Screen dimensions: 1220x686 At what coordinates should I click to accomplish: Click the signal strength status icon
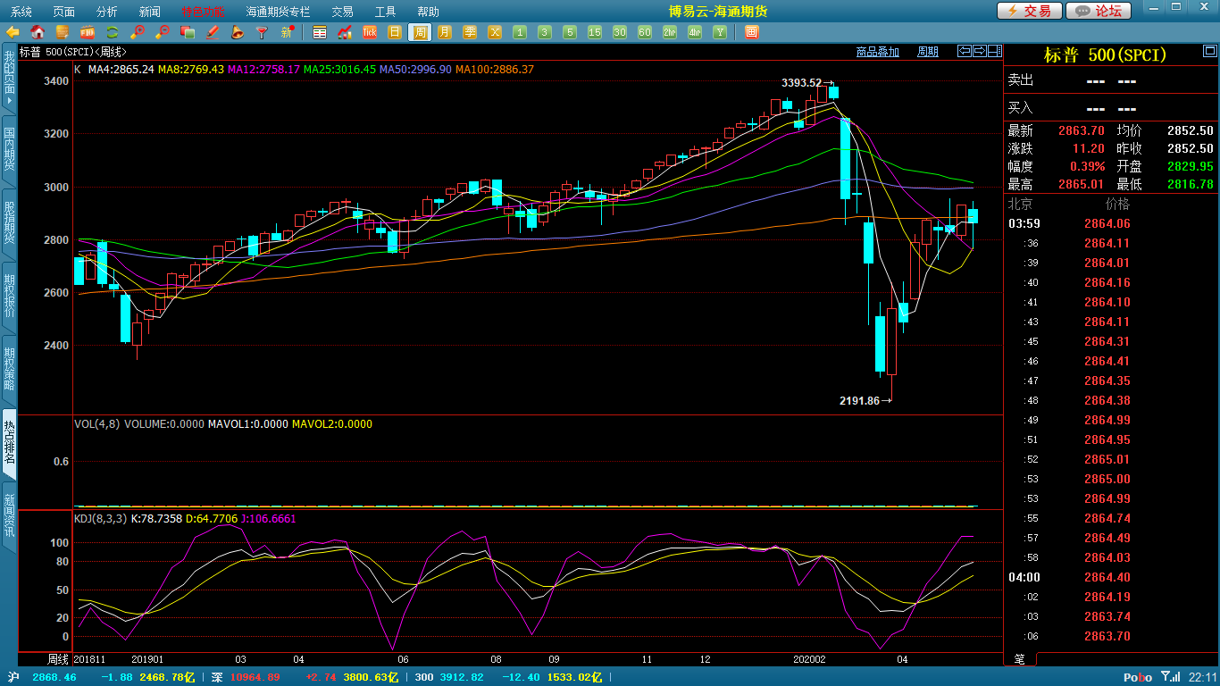pos(1169,677)
